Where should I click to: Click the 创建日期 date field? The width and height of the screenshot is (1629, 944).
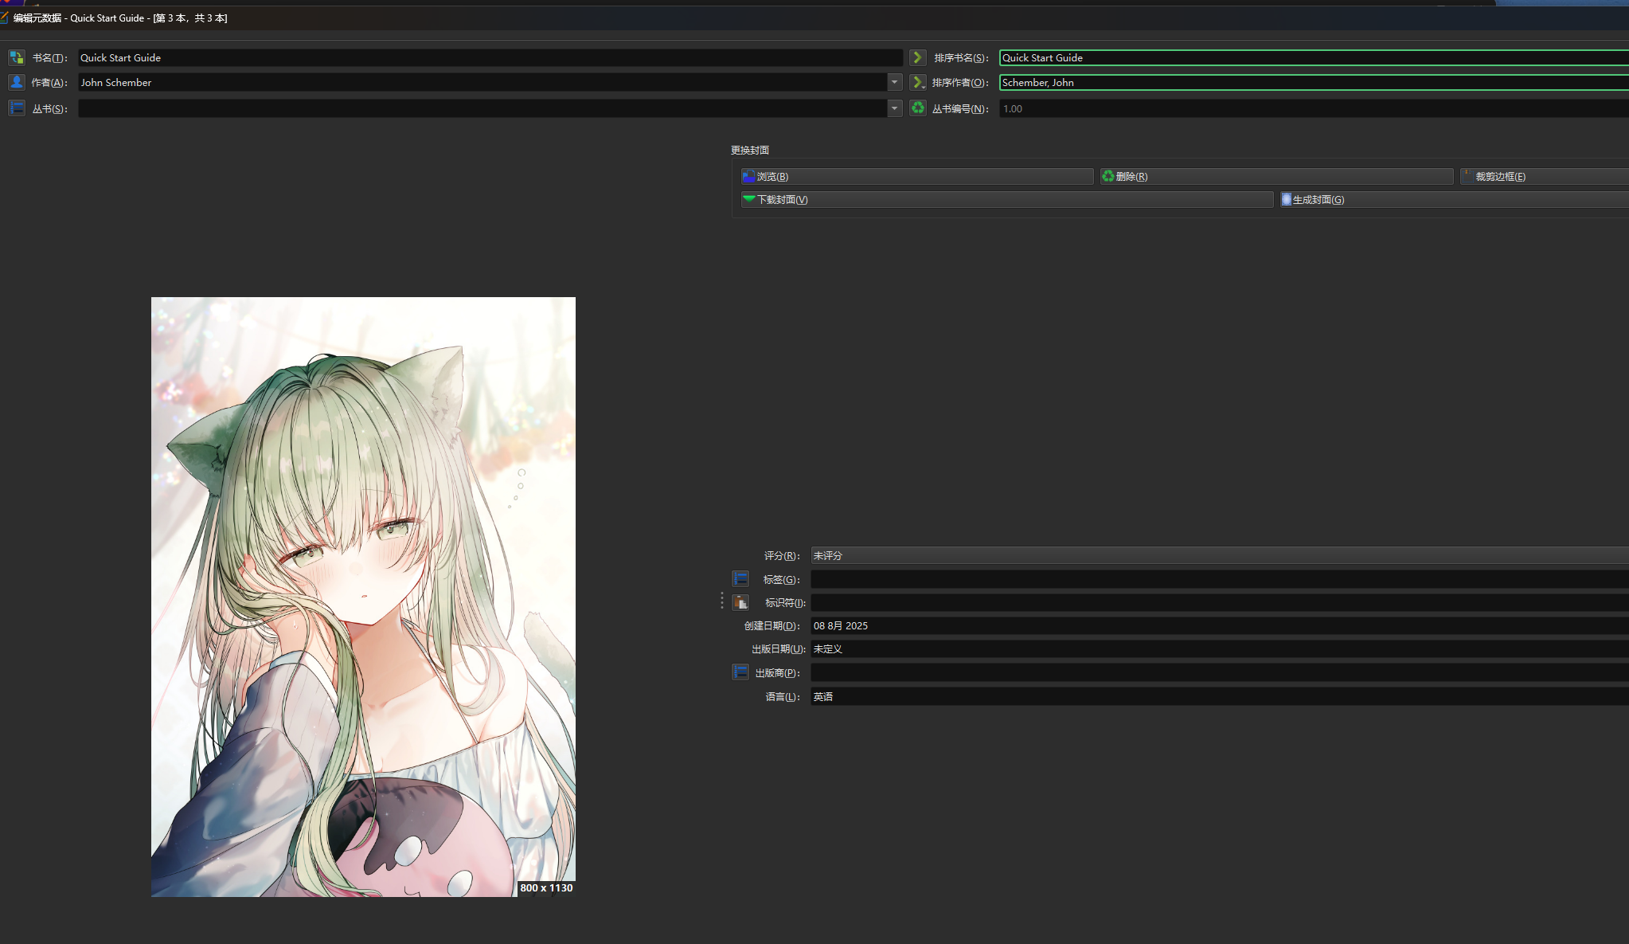(1218, 625)
